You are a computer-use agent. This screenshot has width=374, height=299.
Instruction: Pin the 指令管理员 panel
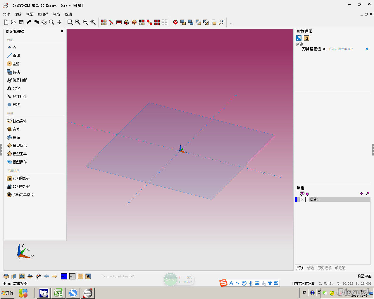coord(62,31)
